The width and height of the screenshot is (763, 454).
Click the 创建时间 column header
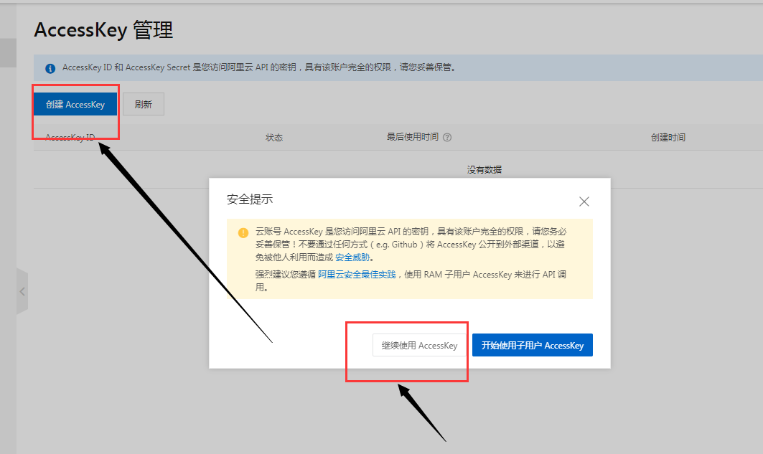point(668,138)
